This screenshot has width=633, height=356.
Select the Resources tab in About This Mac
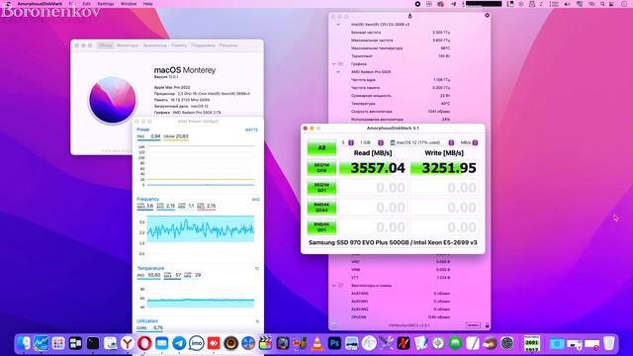click(228, 45)
